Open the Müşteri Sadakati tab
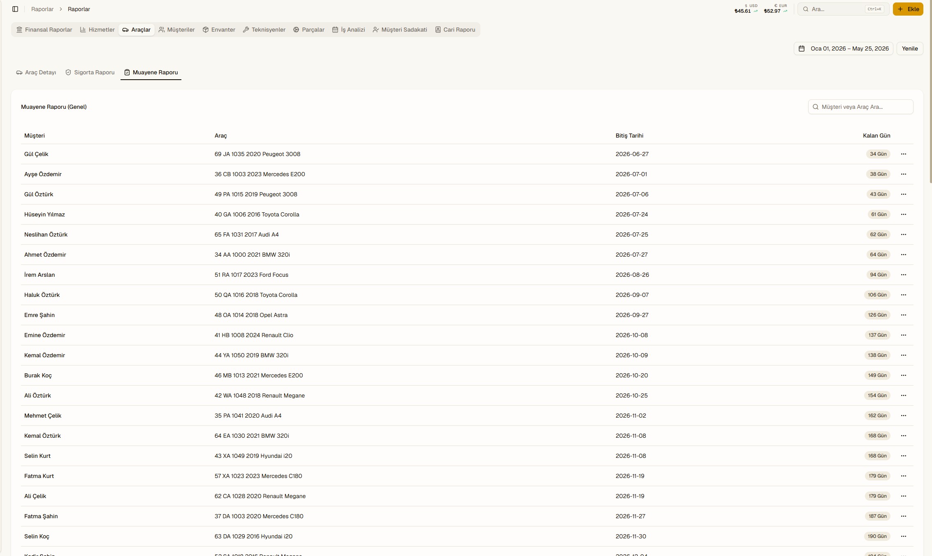This screenshot has height=556, width=932. [x=400, y=30]
